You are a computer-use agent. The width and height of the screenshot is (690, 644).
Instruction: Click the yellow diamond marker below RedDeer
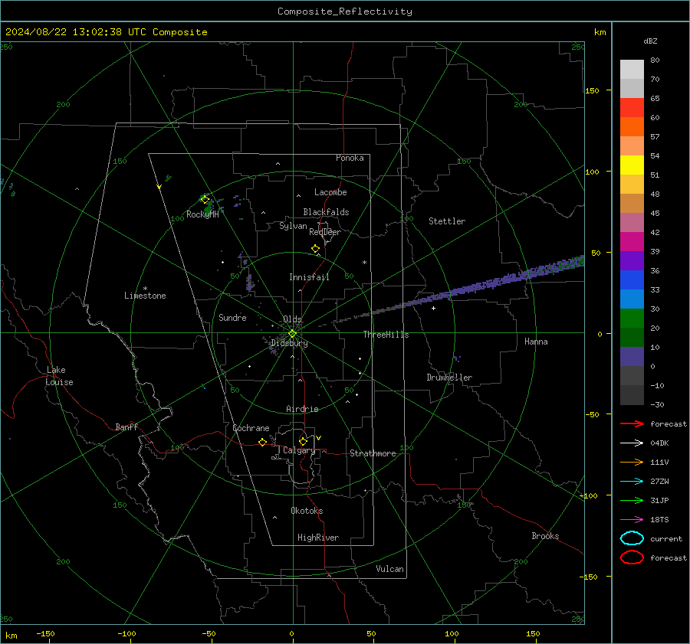[x=316, y=249]
